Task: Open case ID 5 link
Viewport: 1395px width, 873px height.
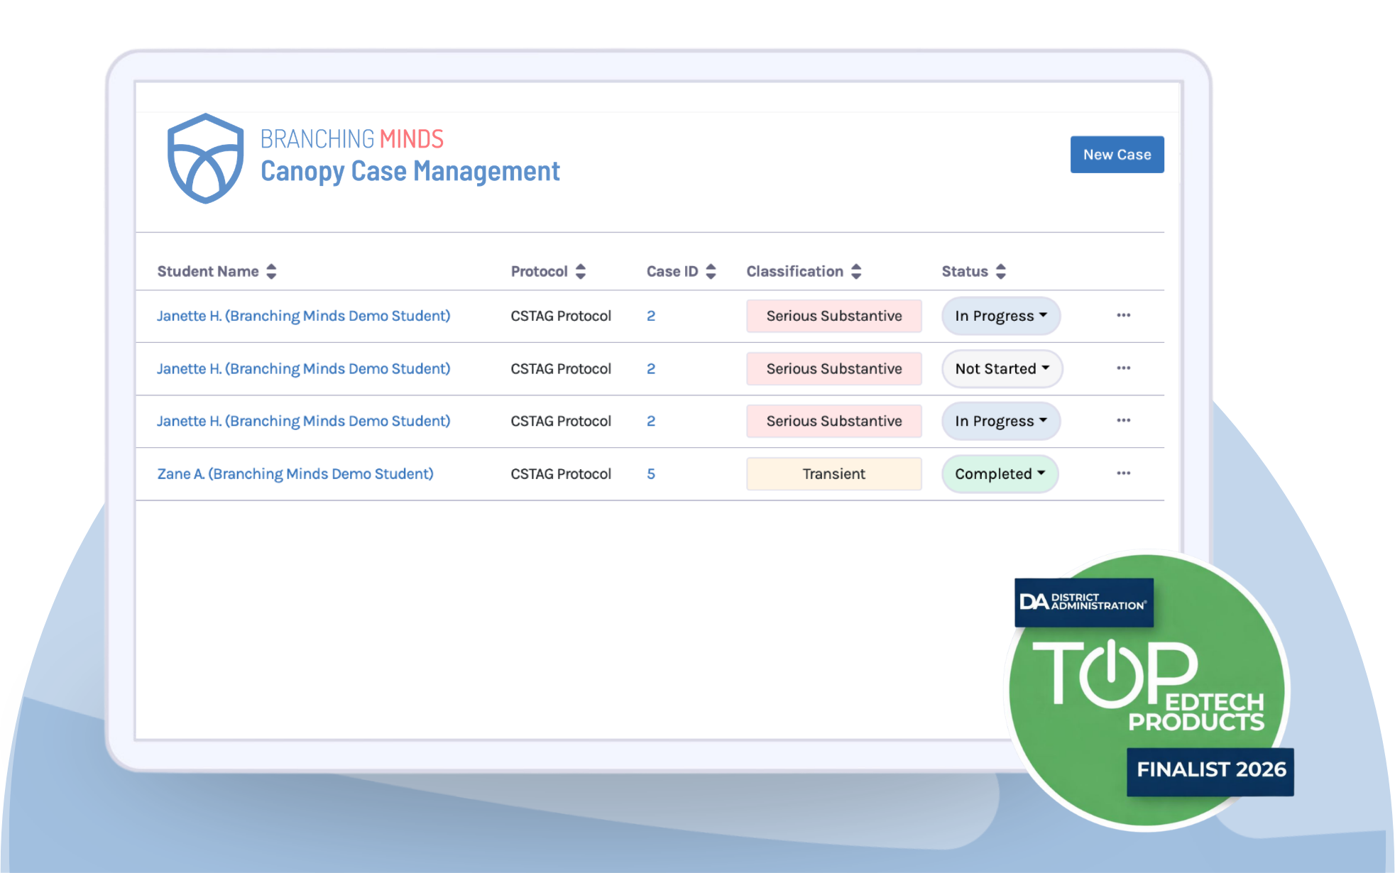Action: click(651, 473)
